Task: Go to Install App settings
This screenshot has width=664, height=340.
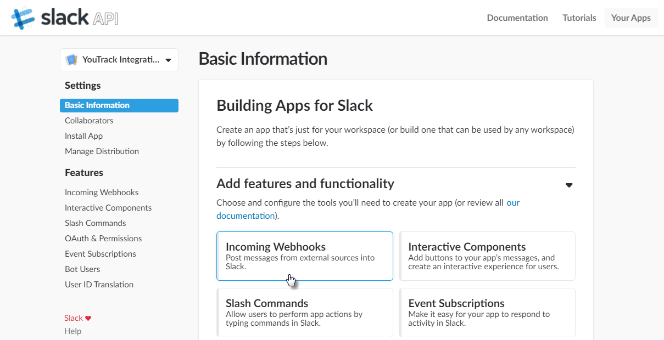Action: point(83,136)
